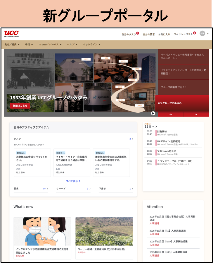The height and width of the screenshot is (263, 213).
Task: Click the 詳細はこちら button
Action: click(20, 106)
